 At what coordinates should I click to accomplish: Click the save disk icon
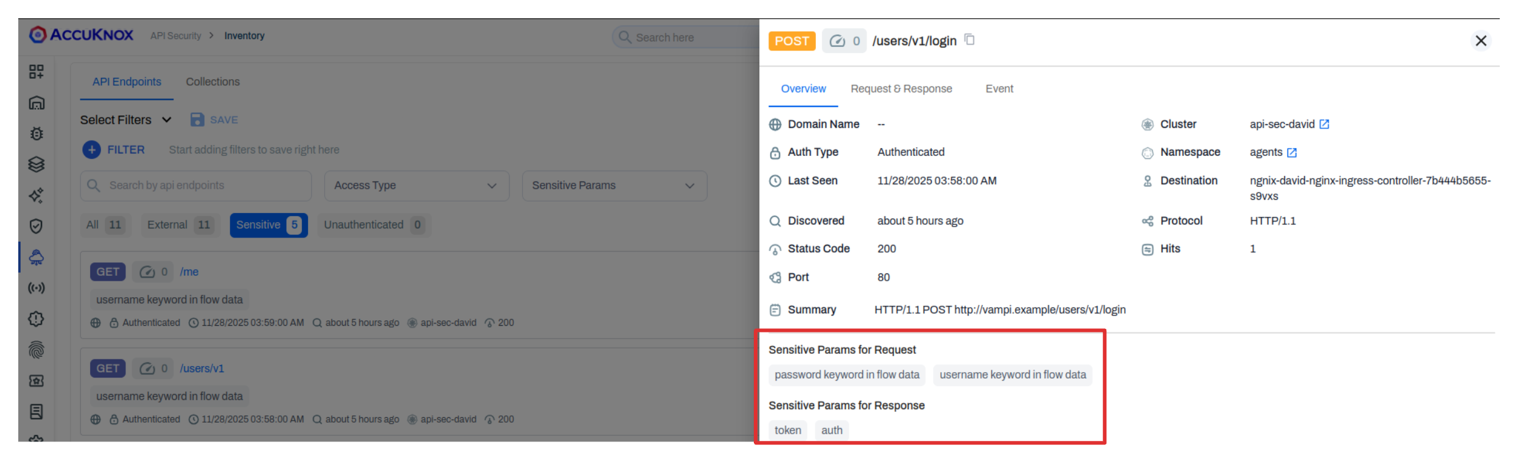[x=197, y=120]
